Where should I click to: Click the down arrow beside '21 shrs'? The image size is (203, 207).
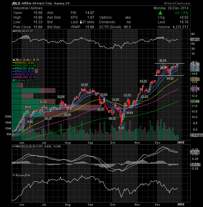(81, 22)
